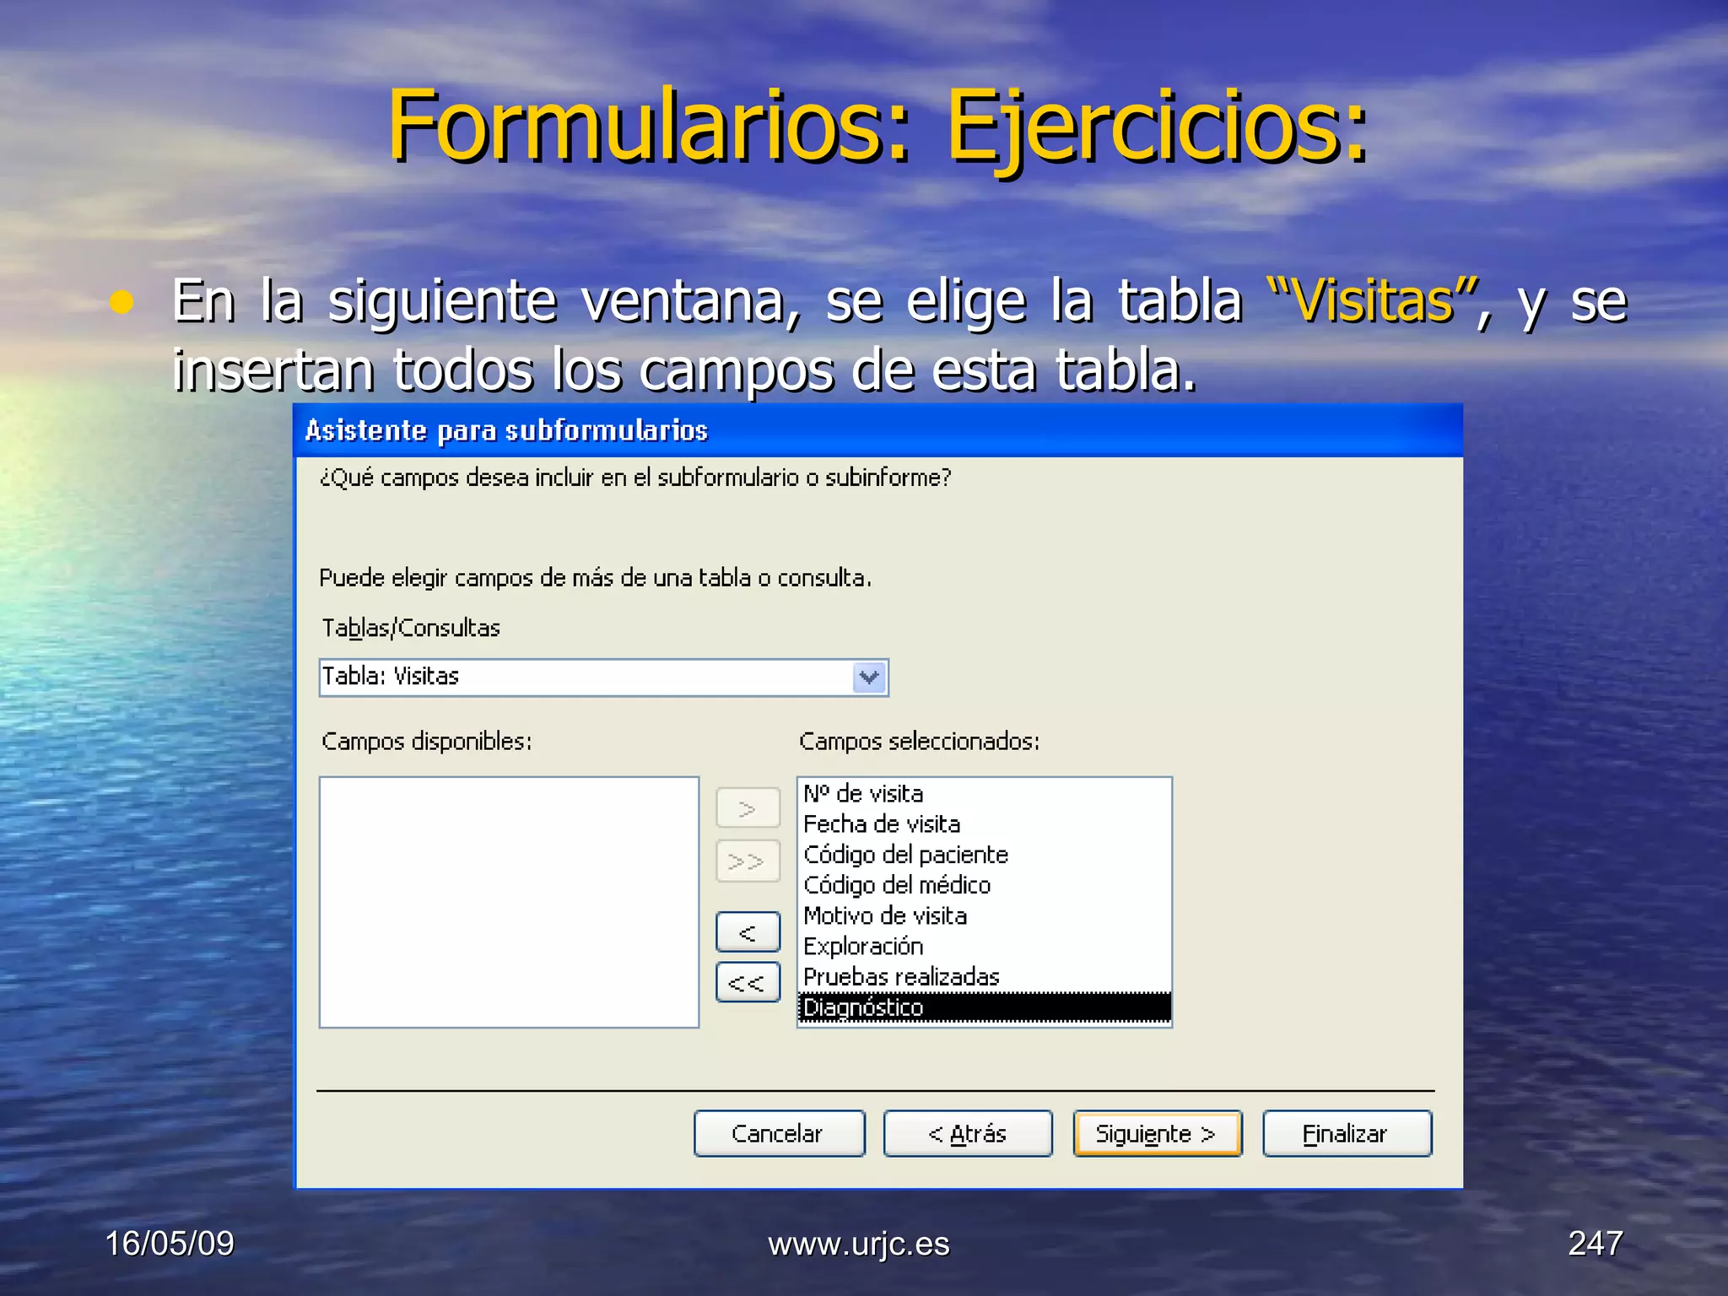Click the double left arrow remove-all button
This screenshot has height=1296, width=1728.
[748, 982]
